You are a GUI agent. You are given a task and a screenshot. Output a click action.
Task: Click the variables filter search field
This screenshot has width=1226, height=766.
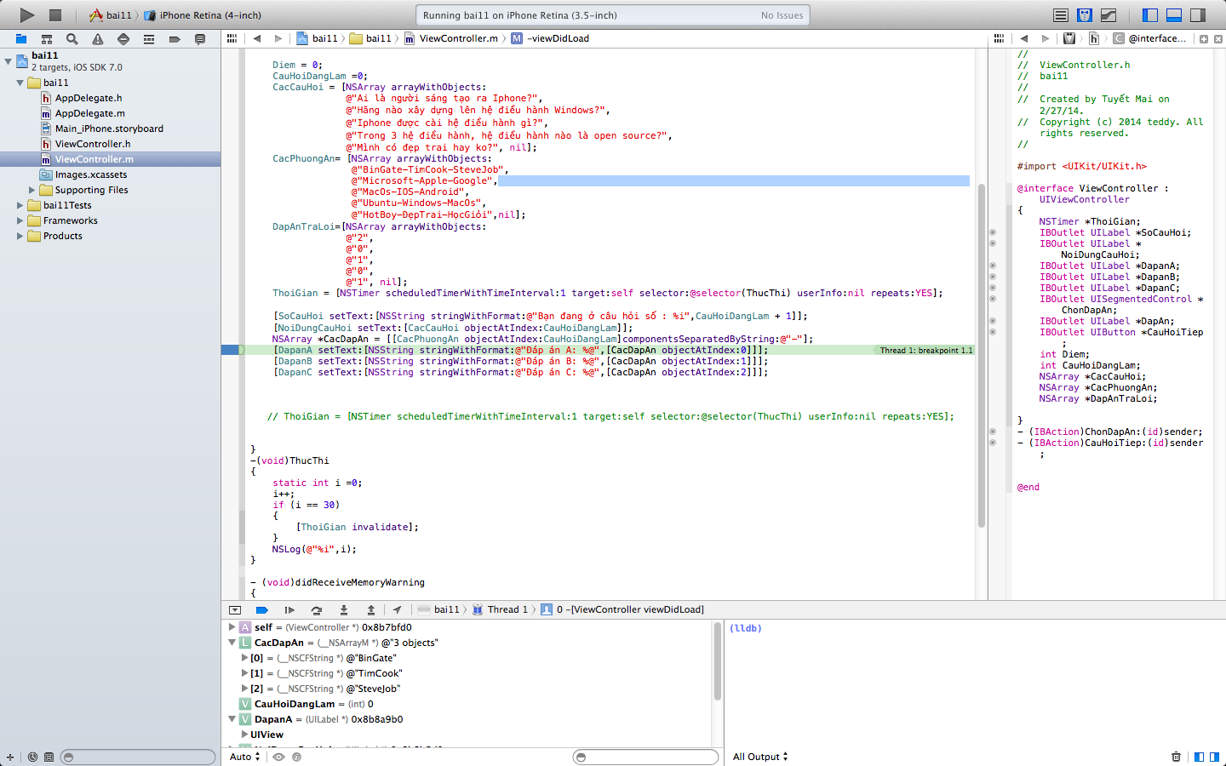click(645, 757)
